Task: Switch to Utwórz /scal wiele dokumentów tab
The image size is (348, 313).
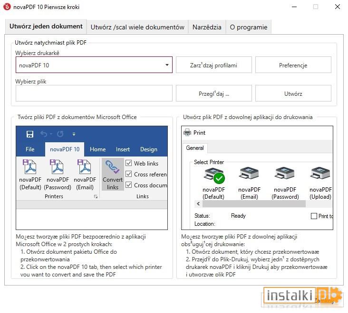Action: (137, 27)
